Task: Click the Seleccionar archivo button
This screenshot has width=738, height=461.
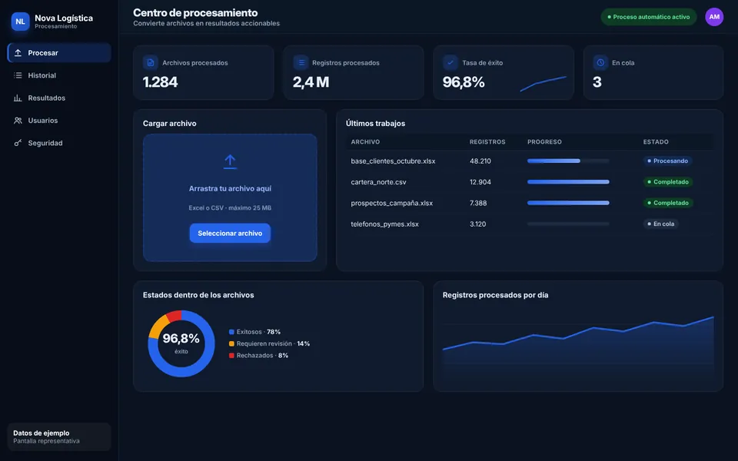Action: point(230,234)
